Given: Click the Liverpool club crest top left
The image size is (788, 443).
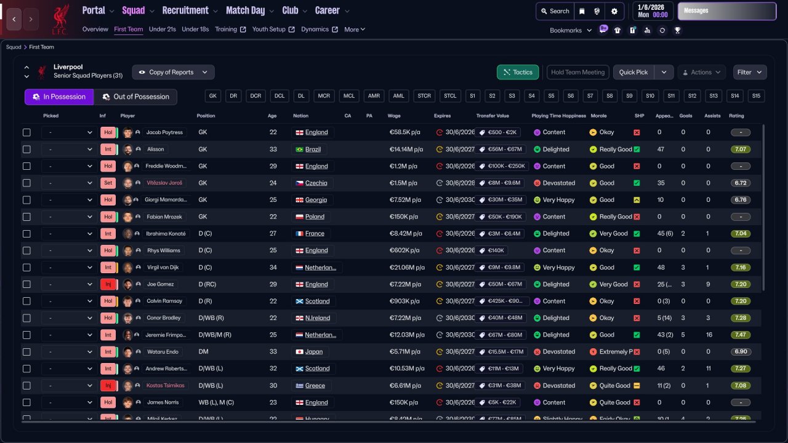Looking at the screenshot, I should click(60, 18).
